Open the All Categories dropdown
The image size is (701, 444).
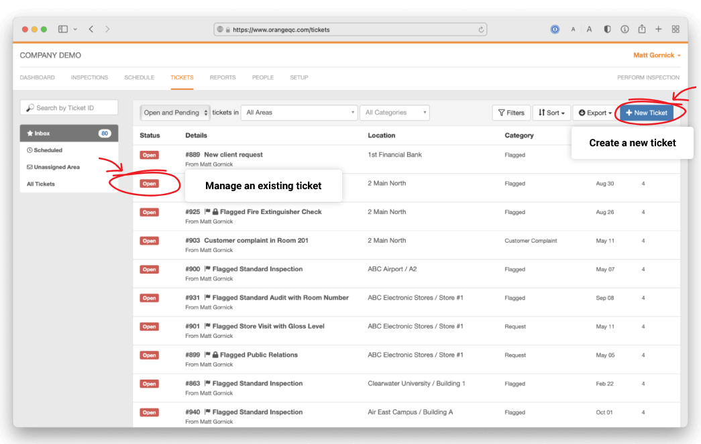click(394, 112)
